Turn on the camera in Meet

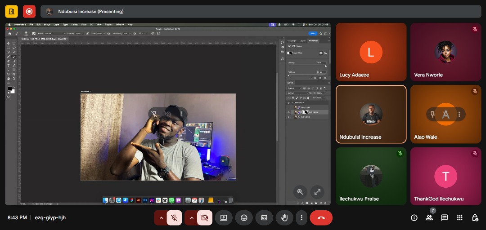pyautogui.click(x=205, y=217)
